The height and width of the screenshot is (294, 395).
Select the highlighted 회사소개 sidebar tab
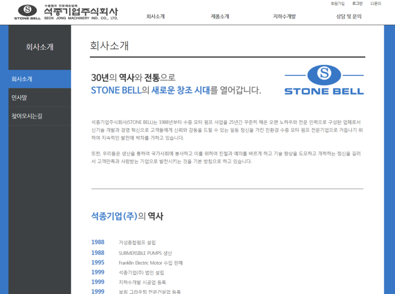pyautogui.click(x=39, y=79)
